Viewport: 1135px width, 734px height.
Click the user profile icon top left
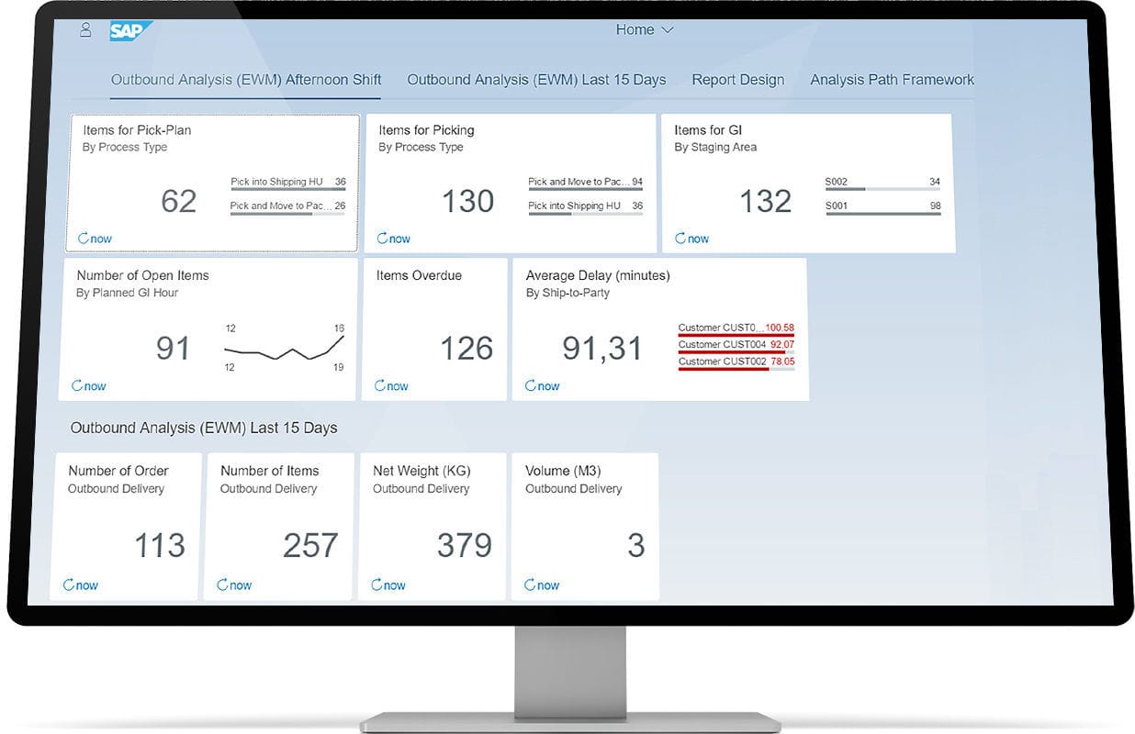tap(85, 29)
